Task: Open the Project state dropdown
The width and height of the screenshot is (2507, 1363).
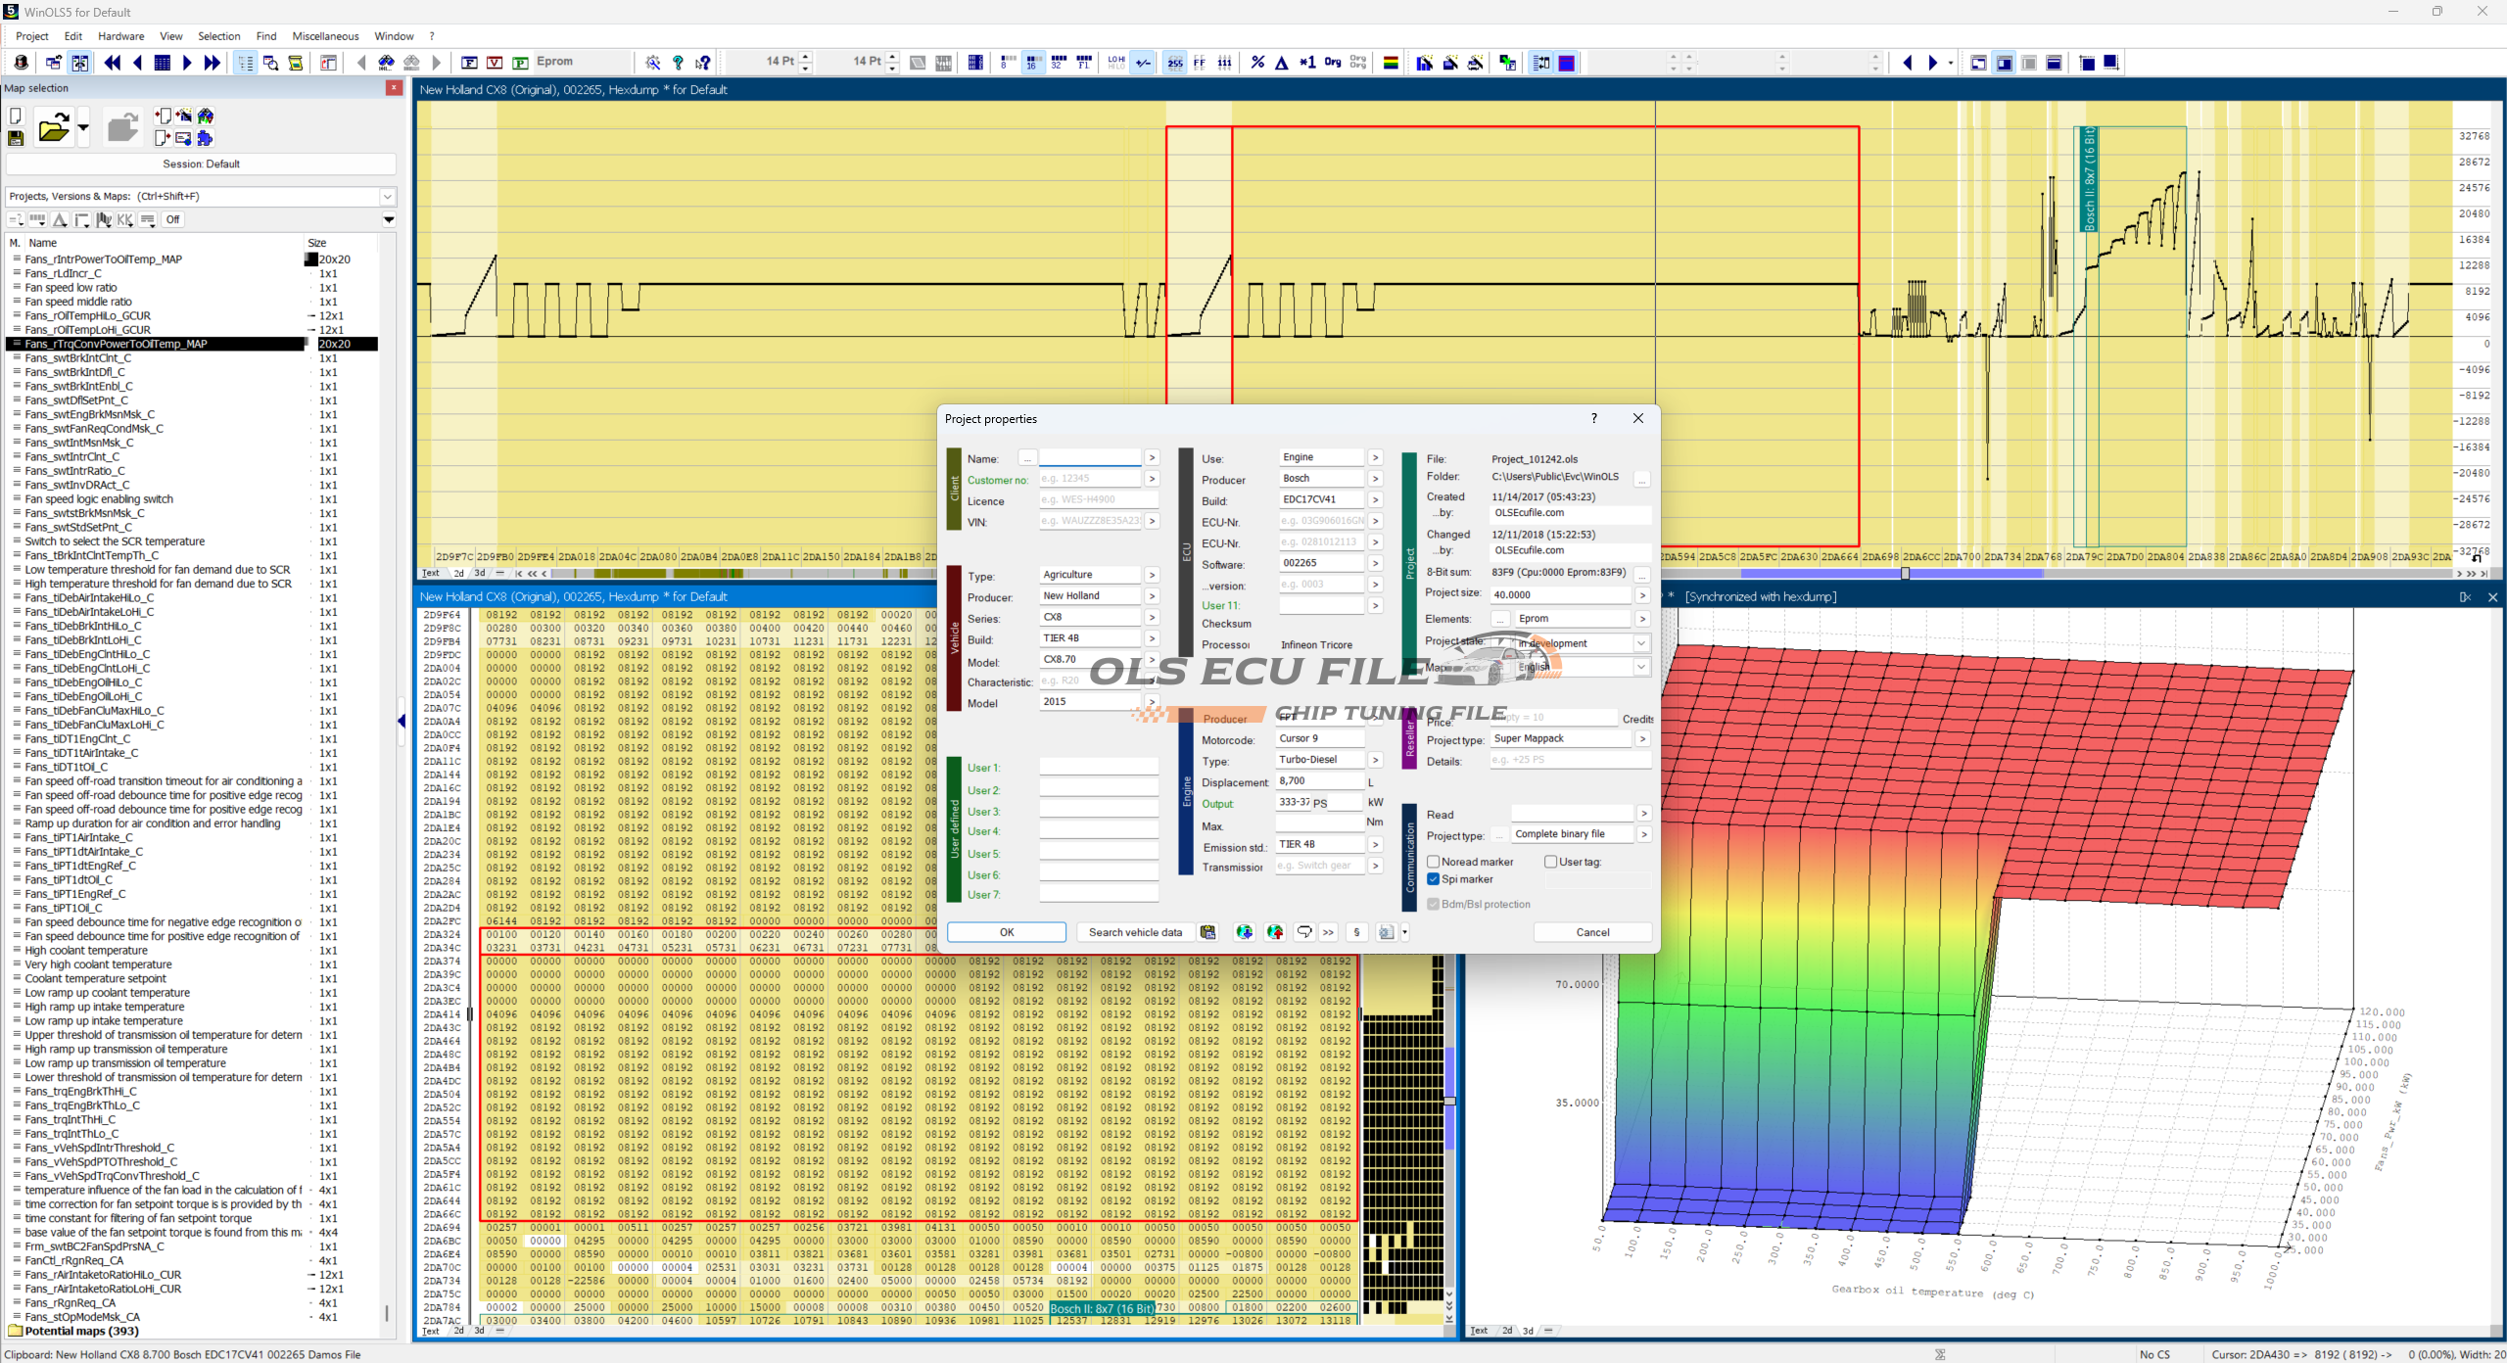Action: tap(1640, 643)
